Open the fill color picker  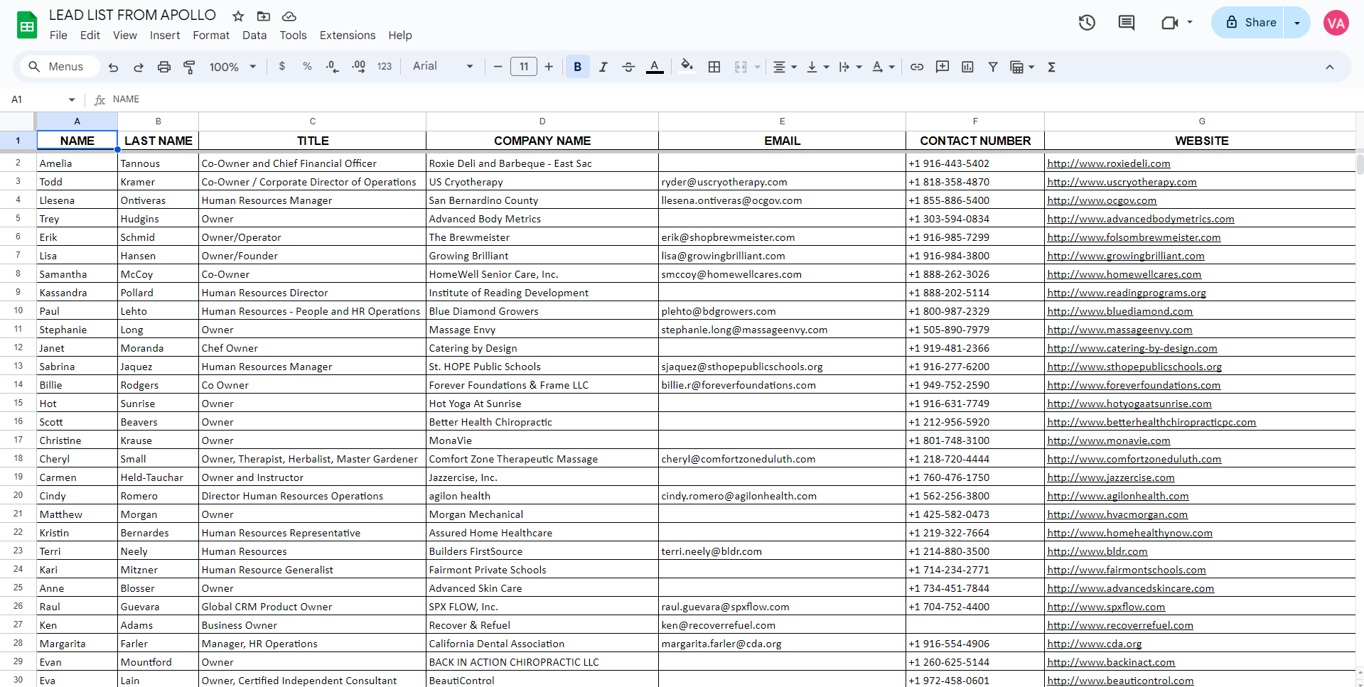687,66
